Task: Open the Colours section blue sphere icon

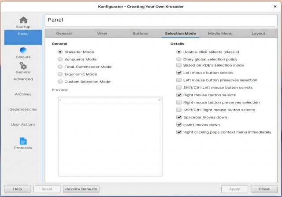Action: tap(23, 50)
